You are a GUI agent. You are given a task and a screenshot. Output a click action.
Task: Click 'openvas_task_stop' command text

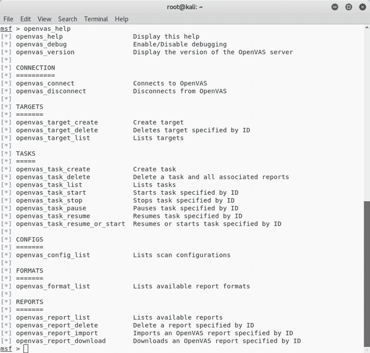pyautogui.click(x=49, y=200)
